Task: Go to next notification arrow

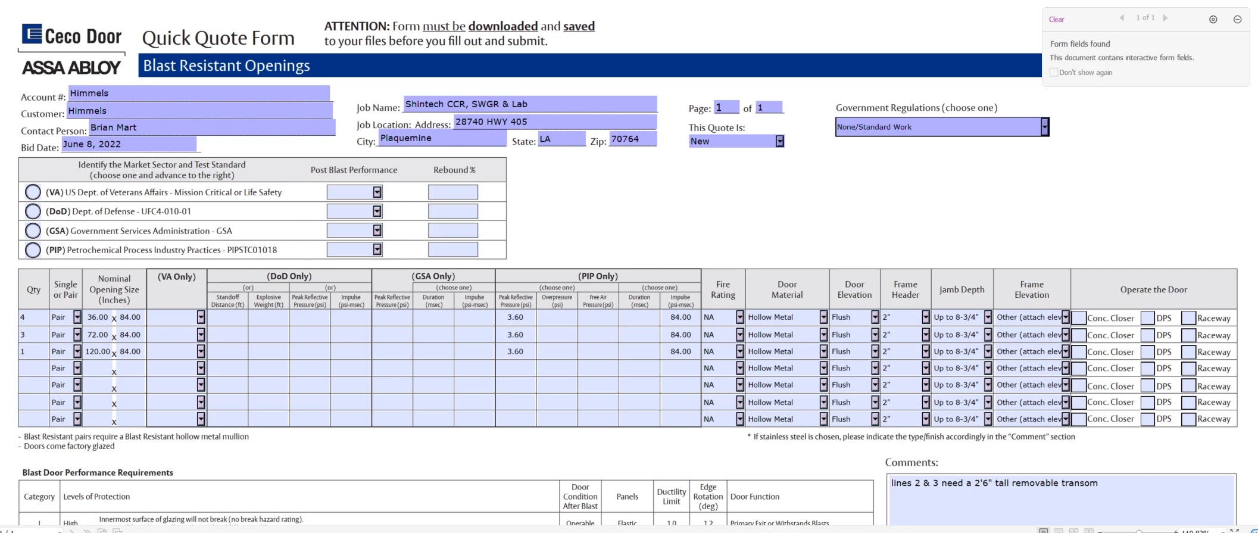Action: [1165, 18]
